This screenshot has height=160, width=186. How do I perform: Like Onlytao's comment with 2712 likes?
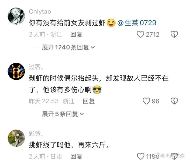coord(140,34)
